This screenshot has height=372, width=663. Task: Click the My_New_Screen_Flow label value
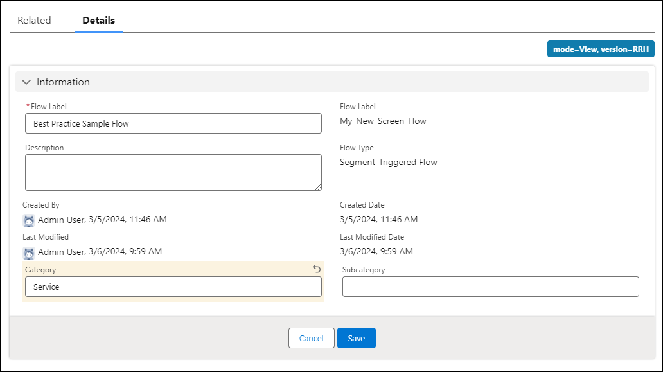(383, 121)
